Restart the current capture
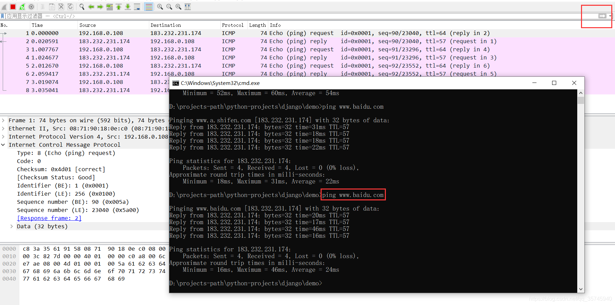This screenshot has height=305, width=615. click(x=22, y=7)
